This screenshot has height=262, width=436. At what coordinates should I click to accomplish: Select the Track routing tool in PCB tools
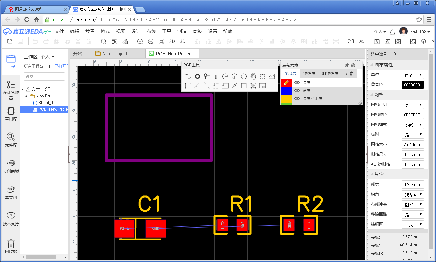188,76
